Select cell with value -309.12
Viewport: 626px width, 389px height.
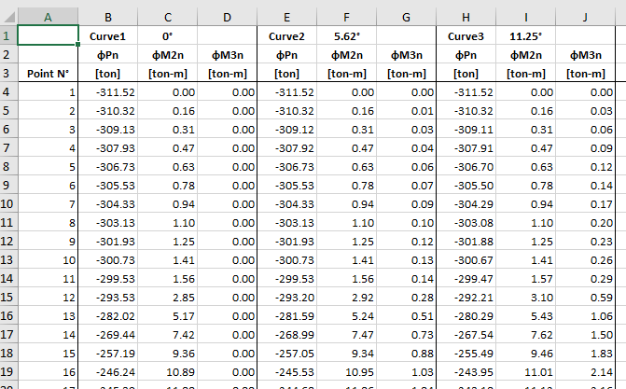286,129
